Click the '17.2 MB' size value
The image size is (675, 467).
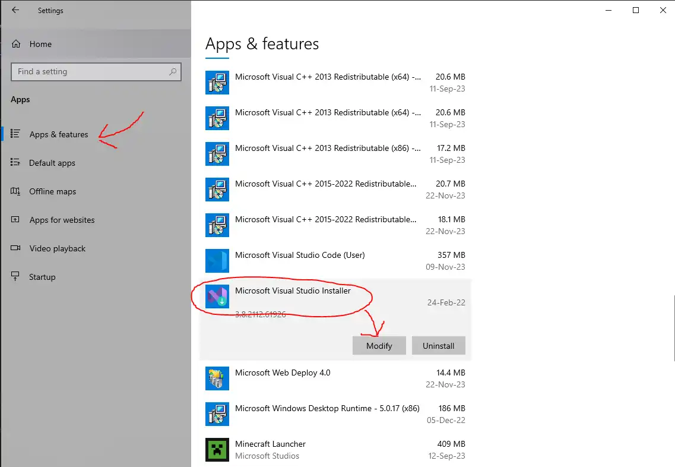451,148
